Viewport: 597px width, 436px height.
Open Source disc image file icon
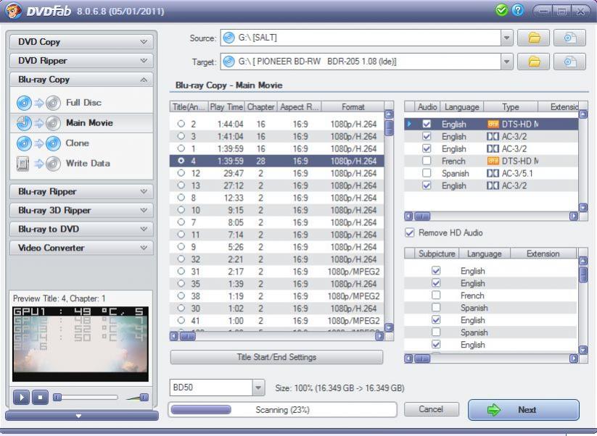[x=569, y=38]
